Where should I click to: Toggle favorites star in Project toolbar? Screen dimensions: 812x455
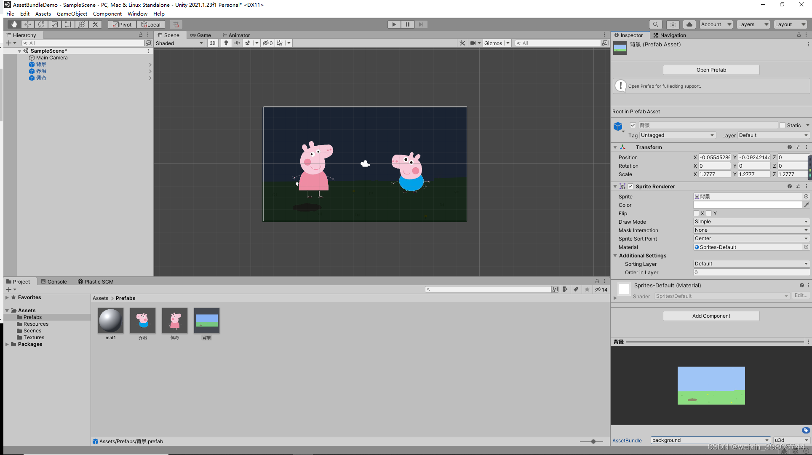[x=587, y=289]
